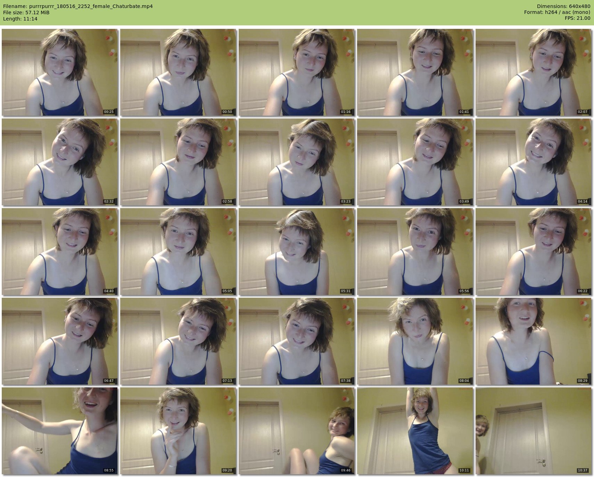The image size is (594, 477).
Task: Click the 02:58 frame
Action: coord(178,162)
